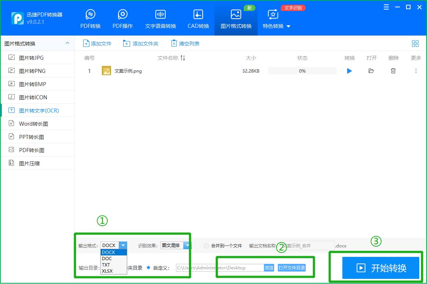Open more options via the three-dot icon
The width and height of the screenshot is (427, 284).
[x=416, y=71]
